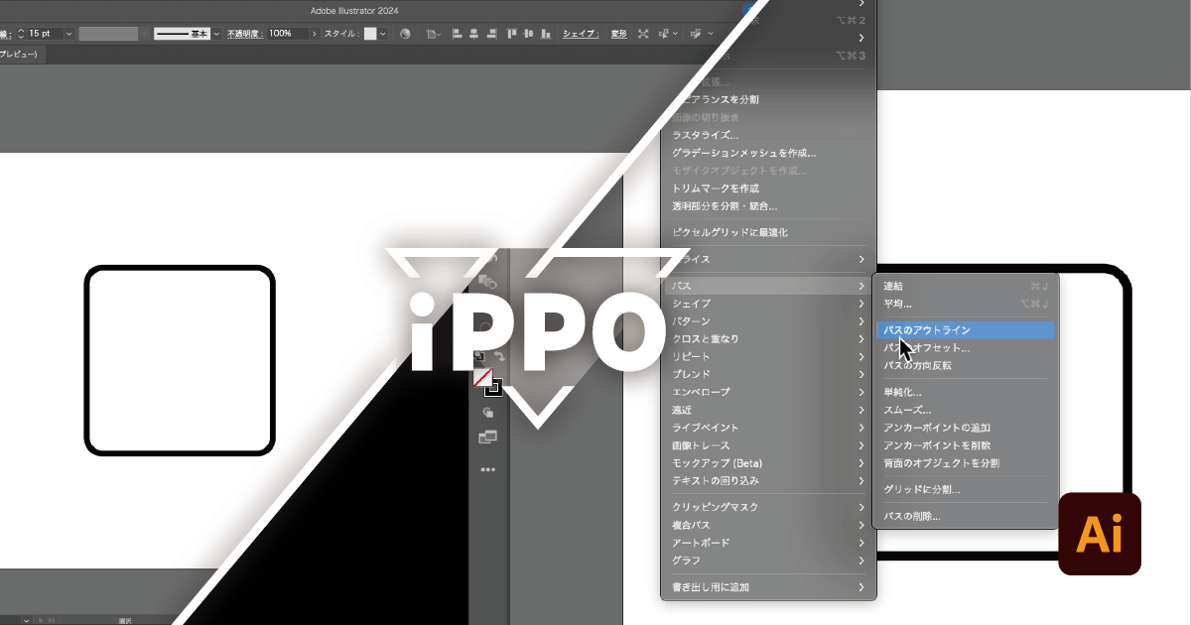Click vertical align center icon
The width and height of the screenshot is (1191, 625).
click(x=529, y=34)
